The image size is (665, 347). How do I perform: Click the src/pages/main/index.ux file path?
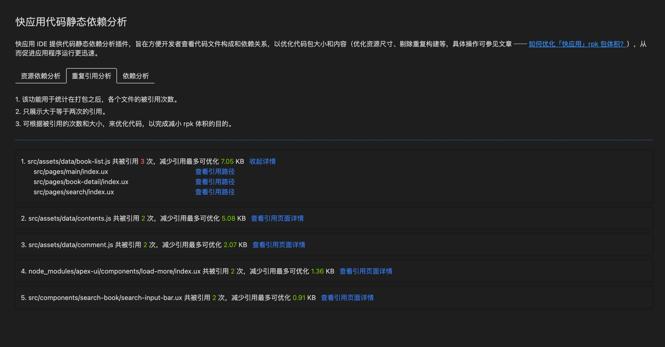point(71,172)
